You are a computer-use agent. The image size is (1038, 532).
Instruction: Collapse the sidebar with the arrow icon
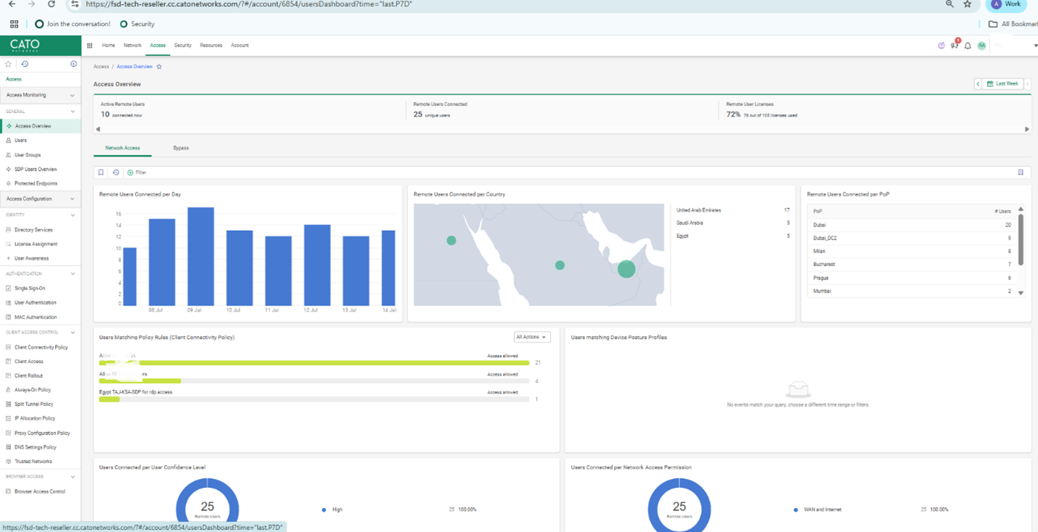[73, 64]
